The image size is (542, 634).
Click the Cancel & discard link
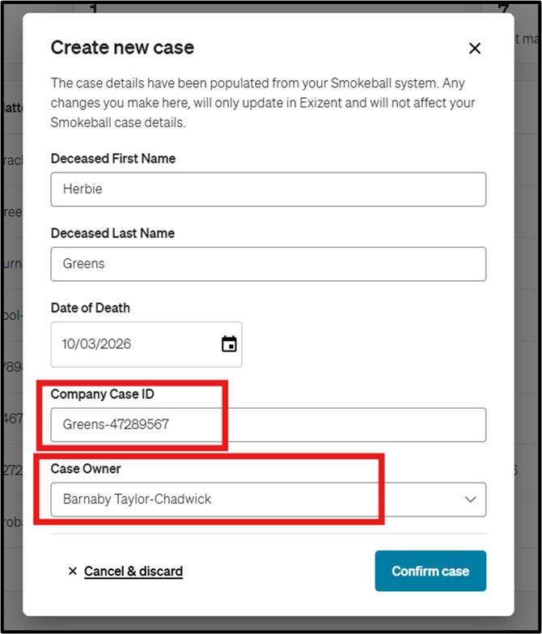click(133, 572)
